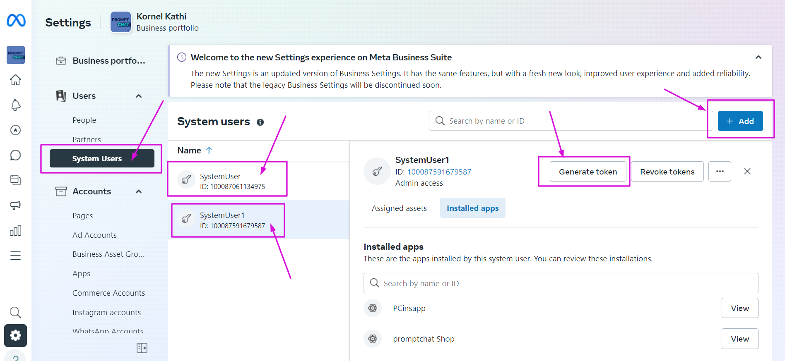
Task: View the promptchat Shop installation
Action: (740, 339)
